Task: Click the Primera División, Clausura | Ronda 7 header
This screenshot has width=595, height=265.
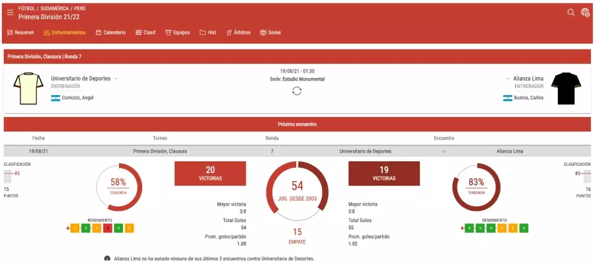Action: click(x=297, y=56)
